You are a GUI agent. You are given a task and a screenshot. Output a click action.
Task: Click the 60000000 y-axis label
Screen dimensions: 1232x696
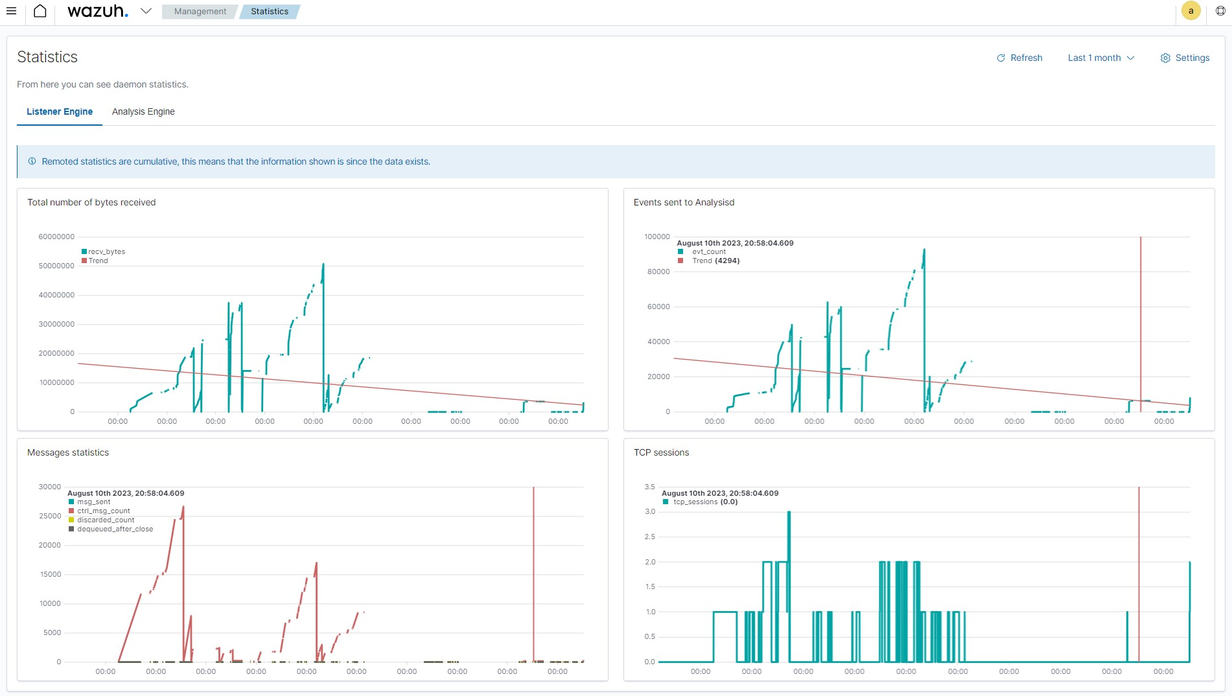pyautogui.click(x=56, y=237)
